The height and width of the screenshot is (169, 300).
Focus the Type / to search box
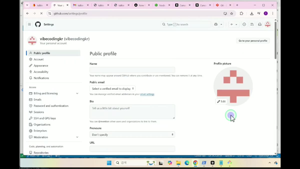(x=186, y=24)
